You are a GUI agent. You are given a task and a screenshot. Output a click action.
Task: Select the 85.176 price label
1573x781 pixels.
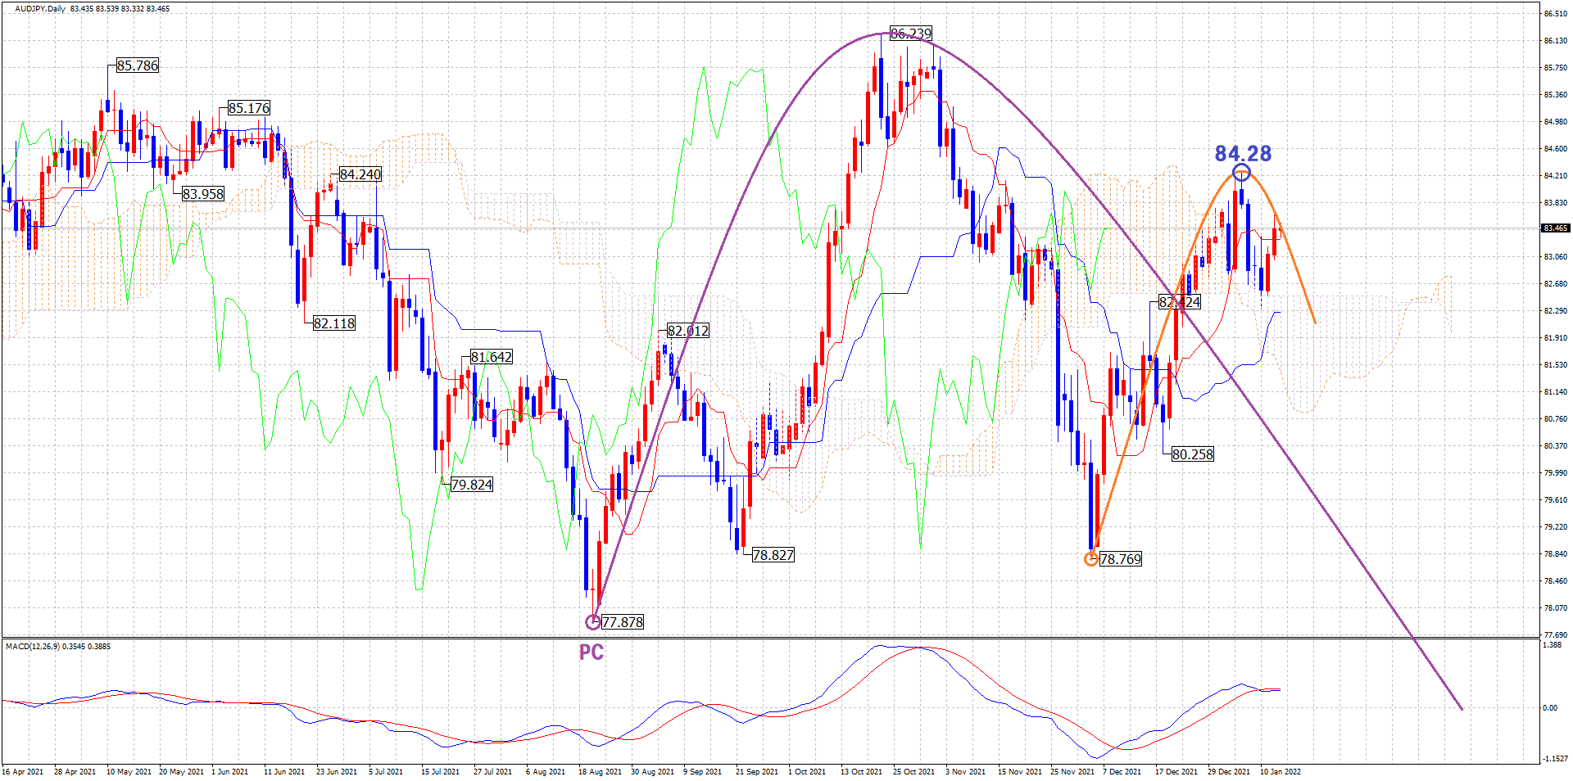pos(248,108)
